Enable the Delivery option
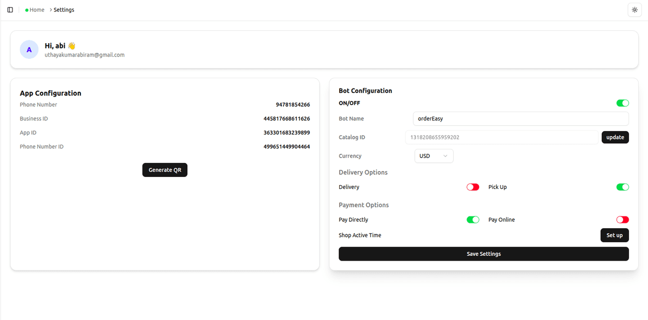 click(x=473, y=187)
